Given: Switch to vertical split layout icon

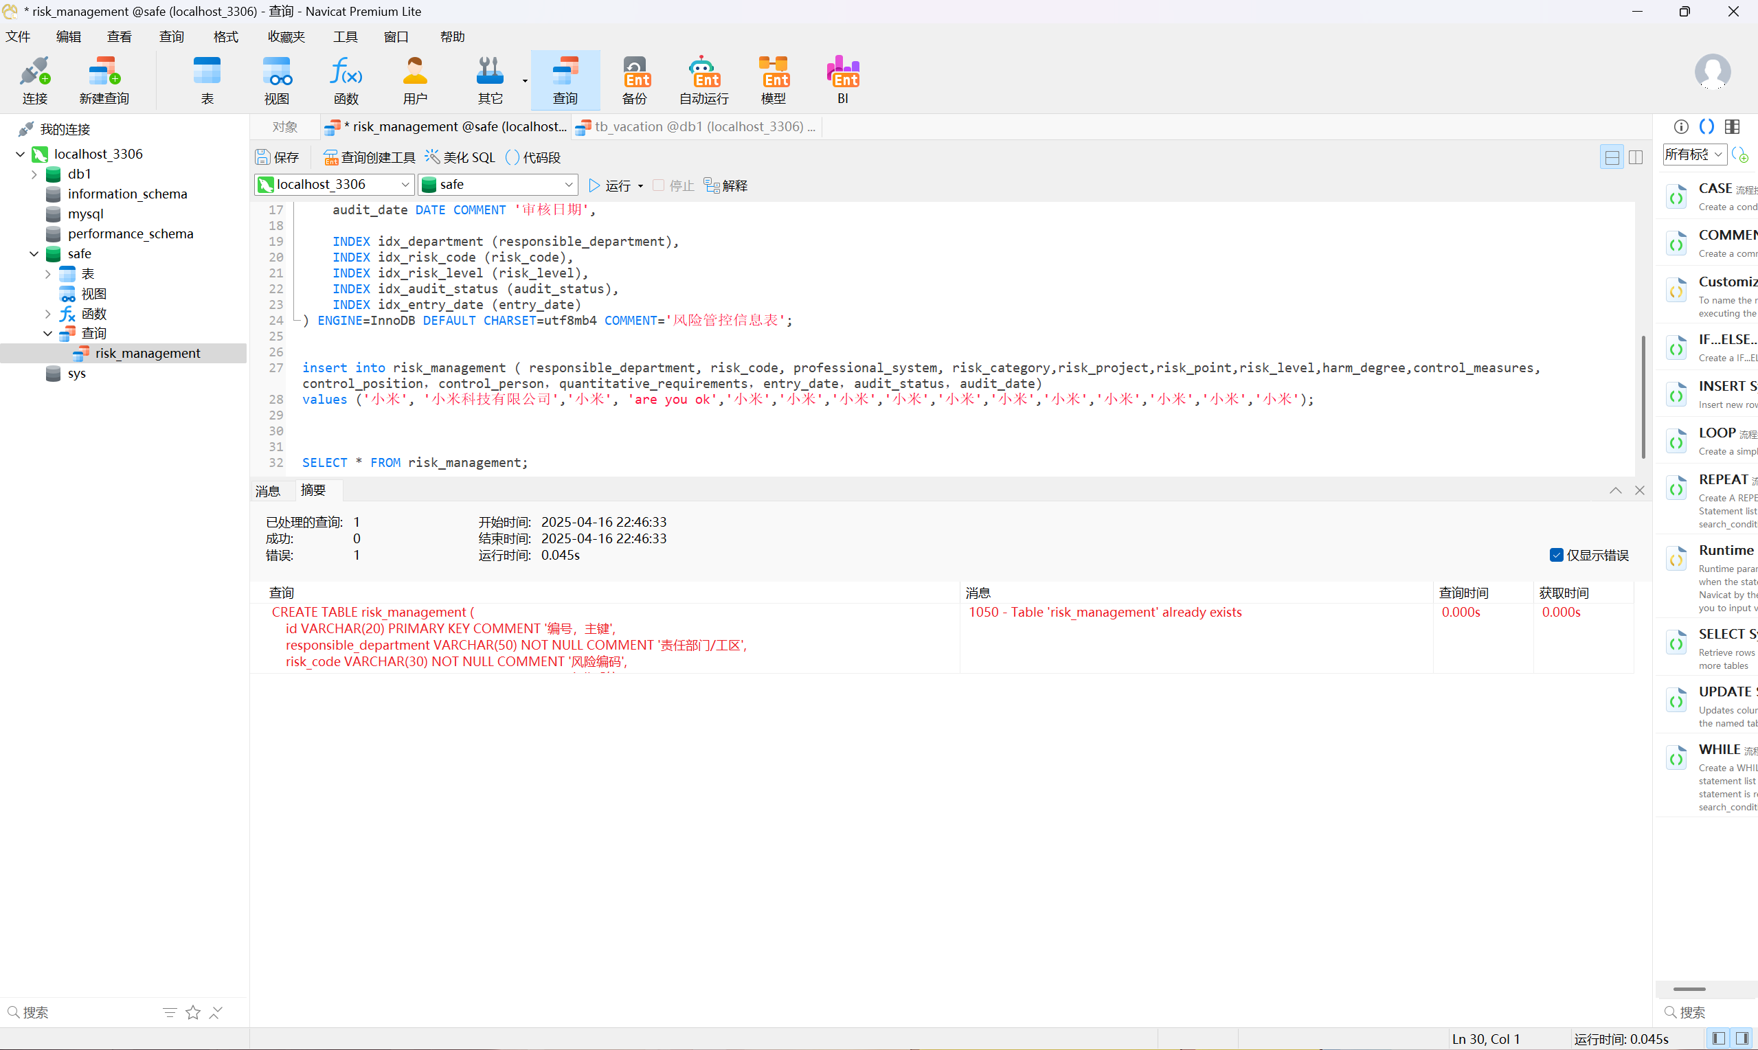Looking at the screenshot, I should pyautogui.click(x=1636, y=157).
